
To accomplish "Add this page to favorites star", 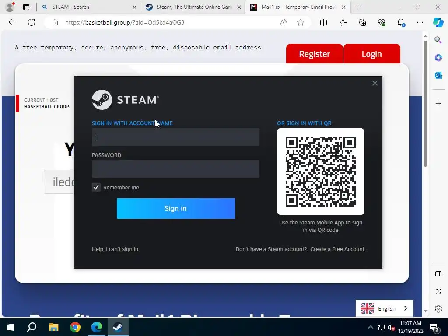I will click(300, 22).
